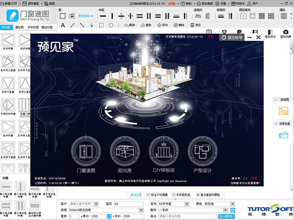This screenshot has height=220, width=294.
Task: Open the 格条设计 grille design icon
Action: point(270,34)
